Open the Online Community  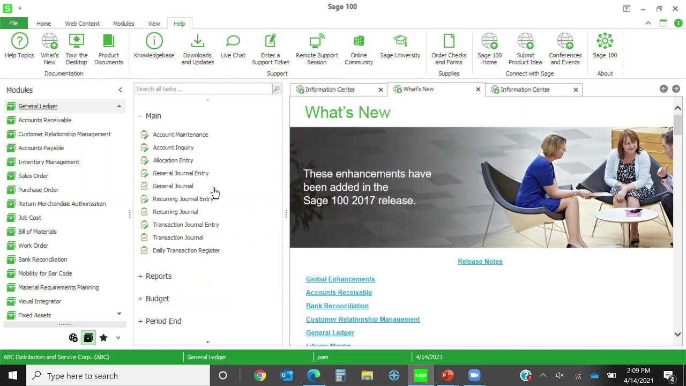click(359, 48)
